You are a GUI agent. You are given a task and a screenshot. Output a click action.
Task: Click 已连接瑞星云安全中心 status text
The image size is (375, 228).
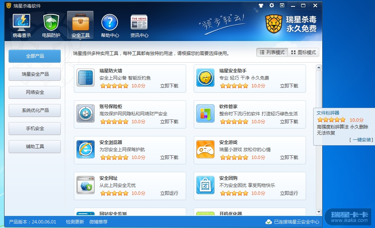(297, 222)
